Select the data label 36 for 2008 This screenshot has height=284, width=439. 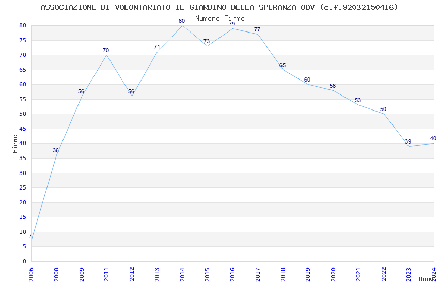(x=56, y=150)
